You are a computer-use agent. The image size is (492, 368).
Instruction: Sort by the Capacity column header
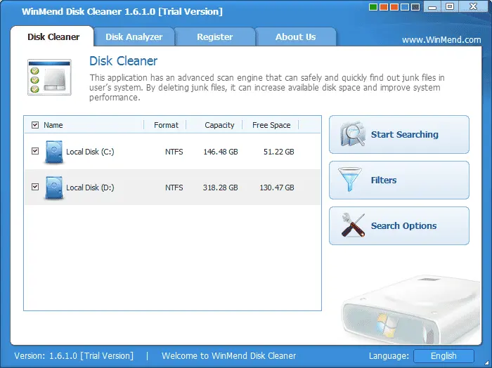coord(219,125)
